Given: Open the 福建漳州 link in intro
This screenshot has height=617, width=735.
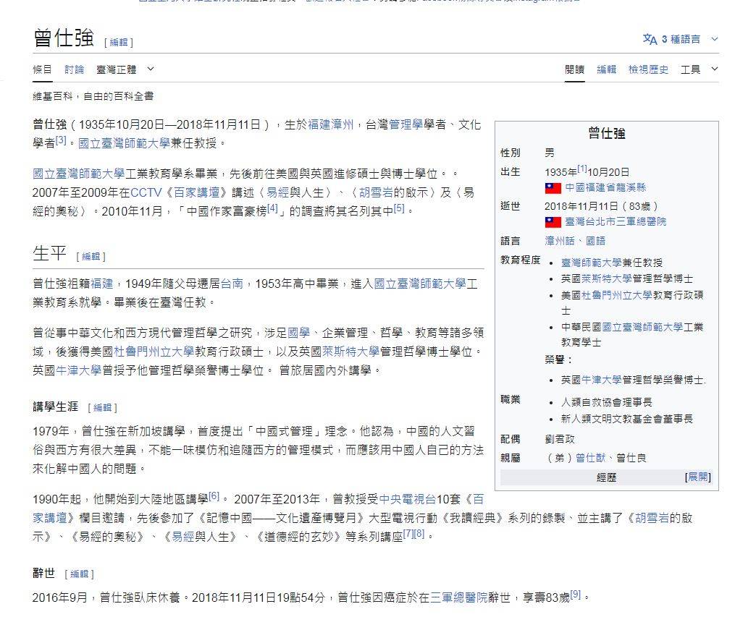Looking at the screenshot, I should tap(331, 124).
